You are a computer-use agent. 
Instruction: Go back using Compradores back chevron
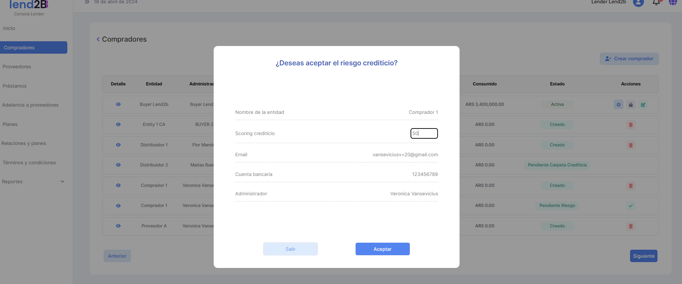[98, 39]
